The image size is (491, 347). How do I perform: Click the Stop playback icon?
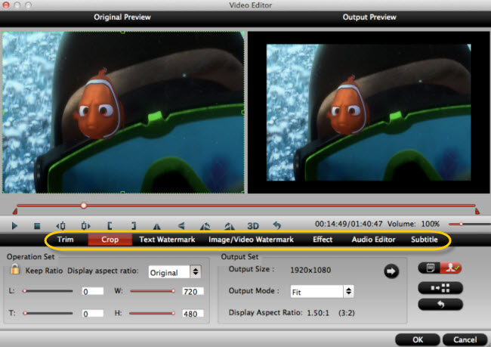(37, 226)
